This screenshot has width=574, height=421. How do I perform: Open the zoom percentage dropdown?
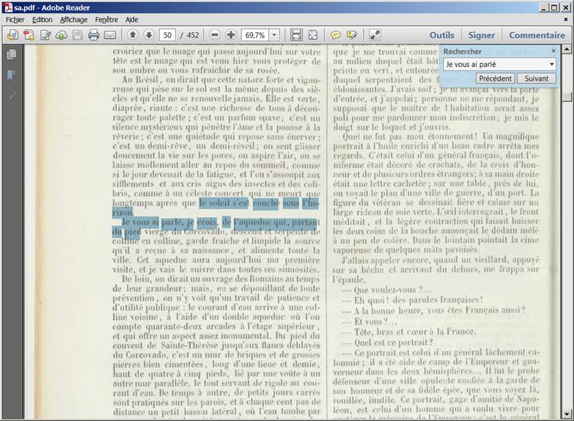pos(274,35)
